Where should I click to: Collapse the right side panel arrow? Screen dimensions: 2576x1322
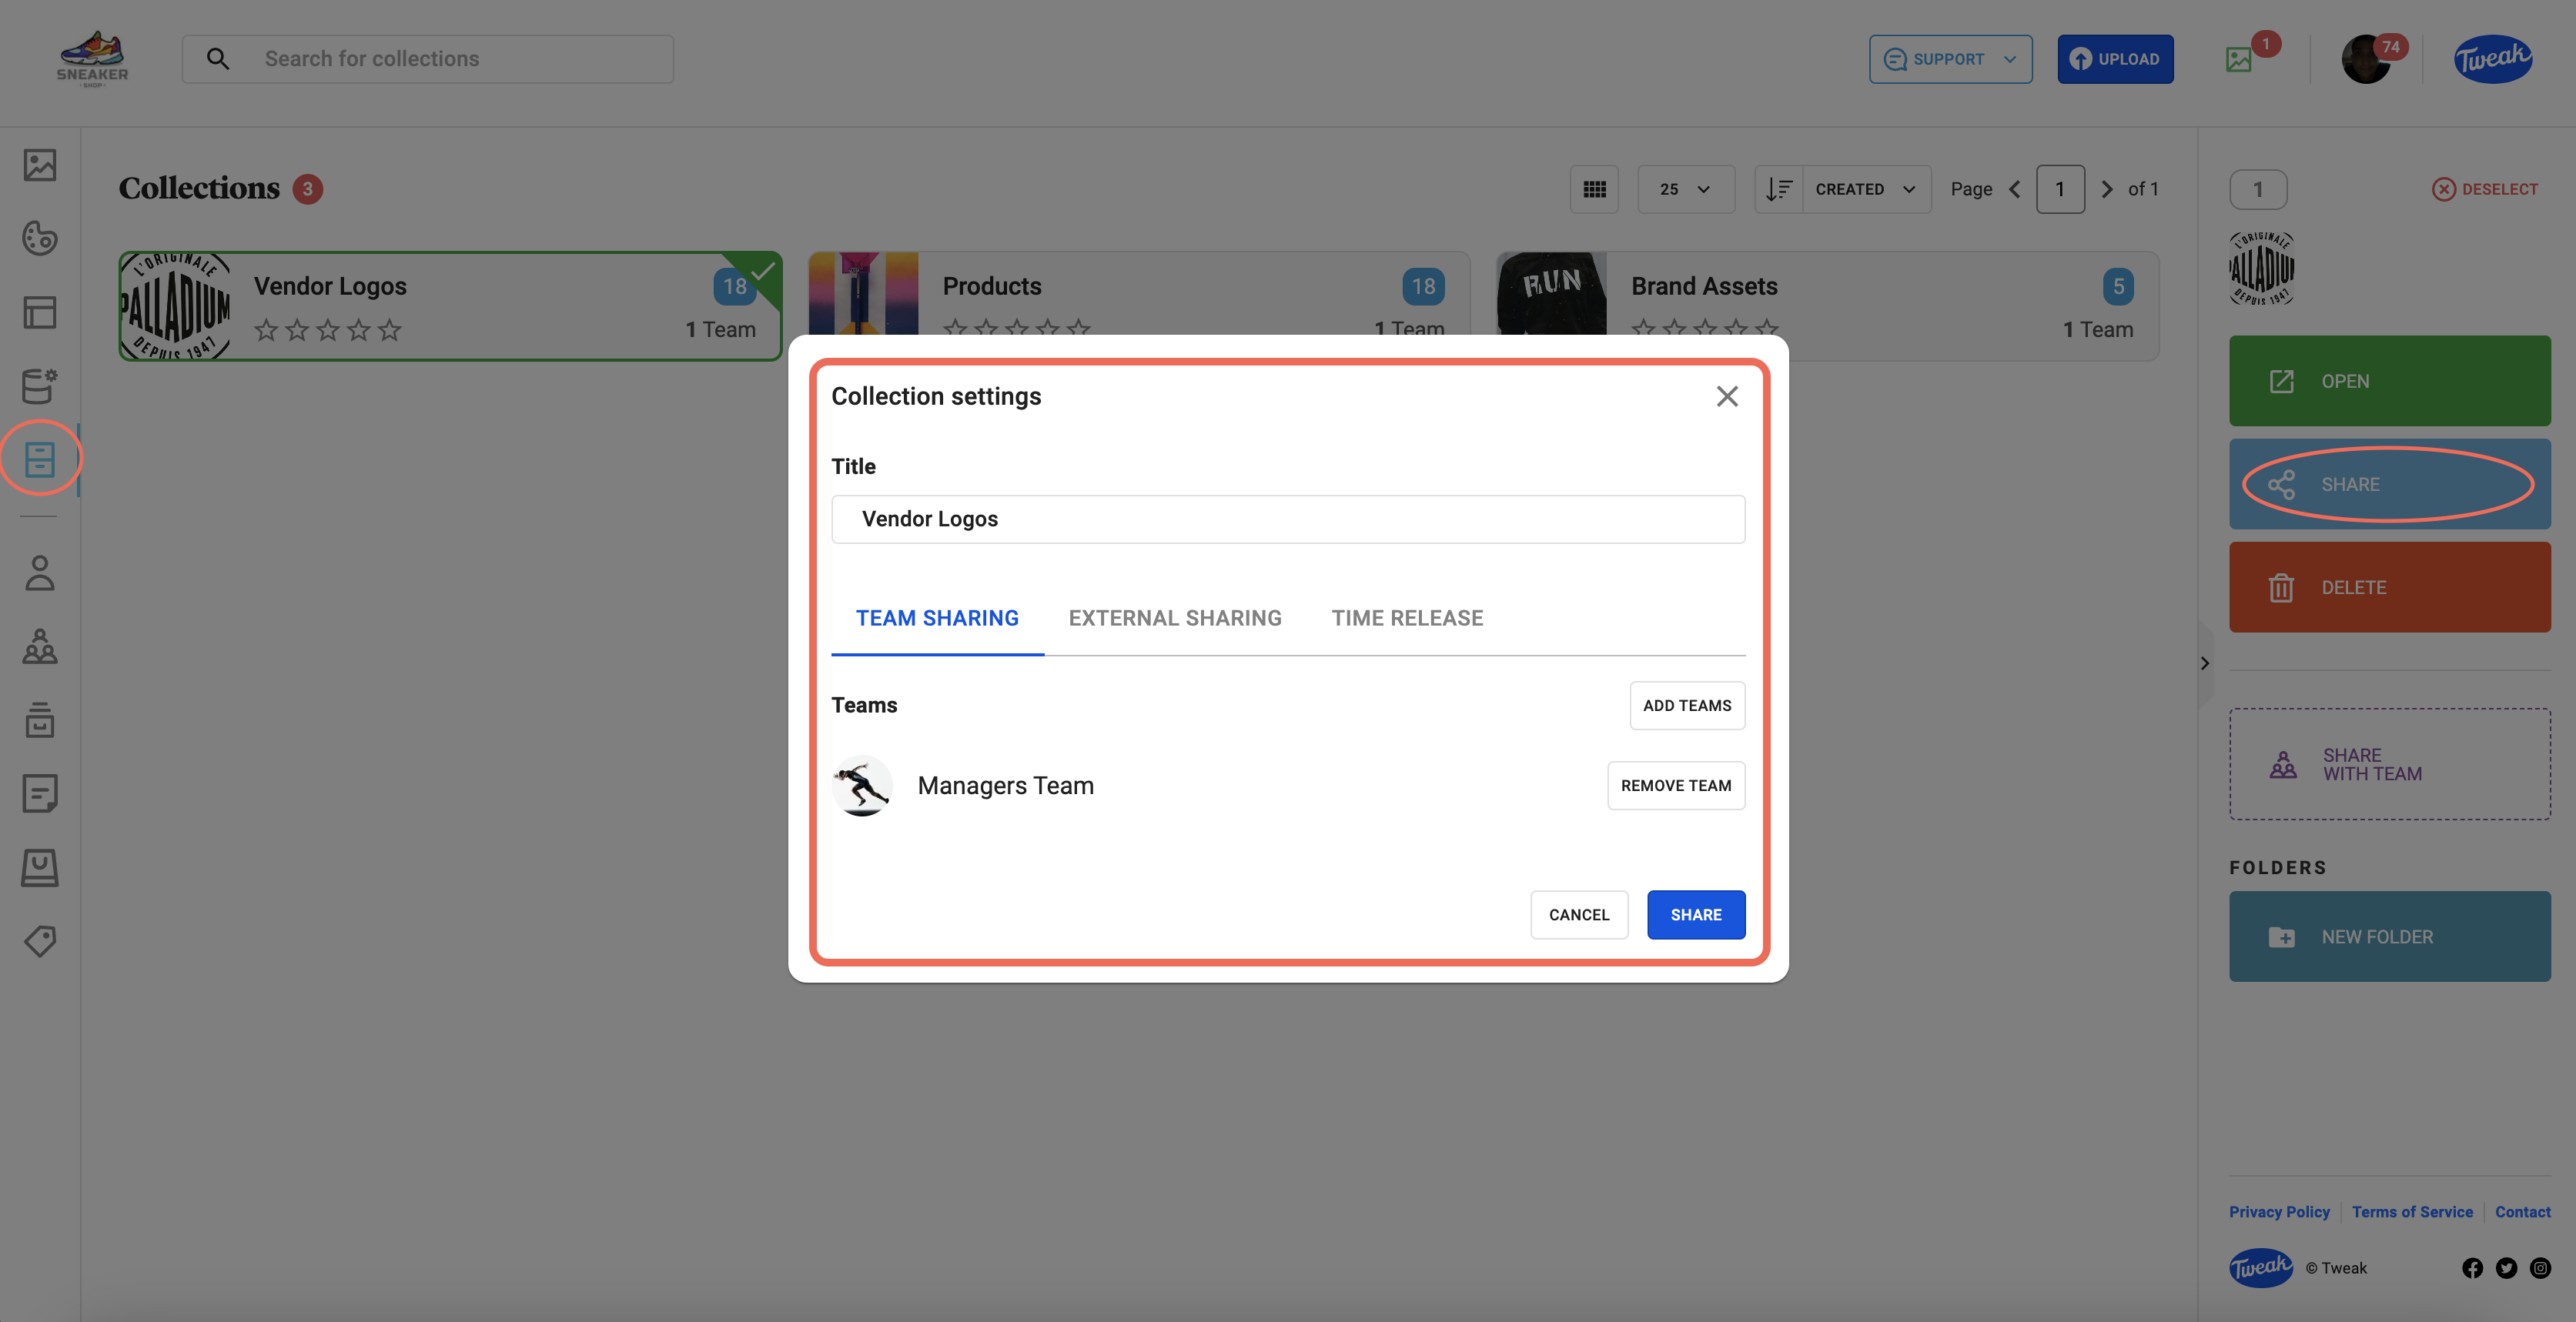[2204, 663]
